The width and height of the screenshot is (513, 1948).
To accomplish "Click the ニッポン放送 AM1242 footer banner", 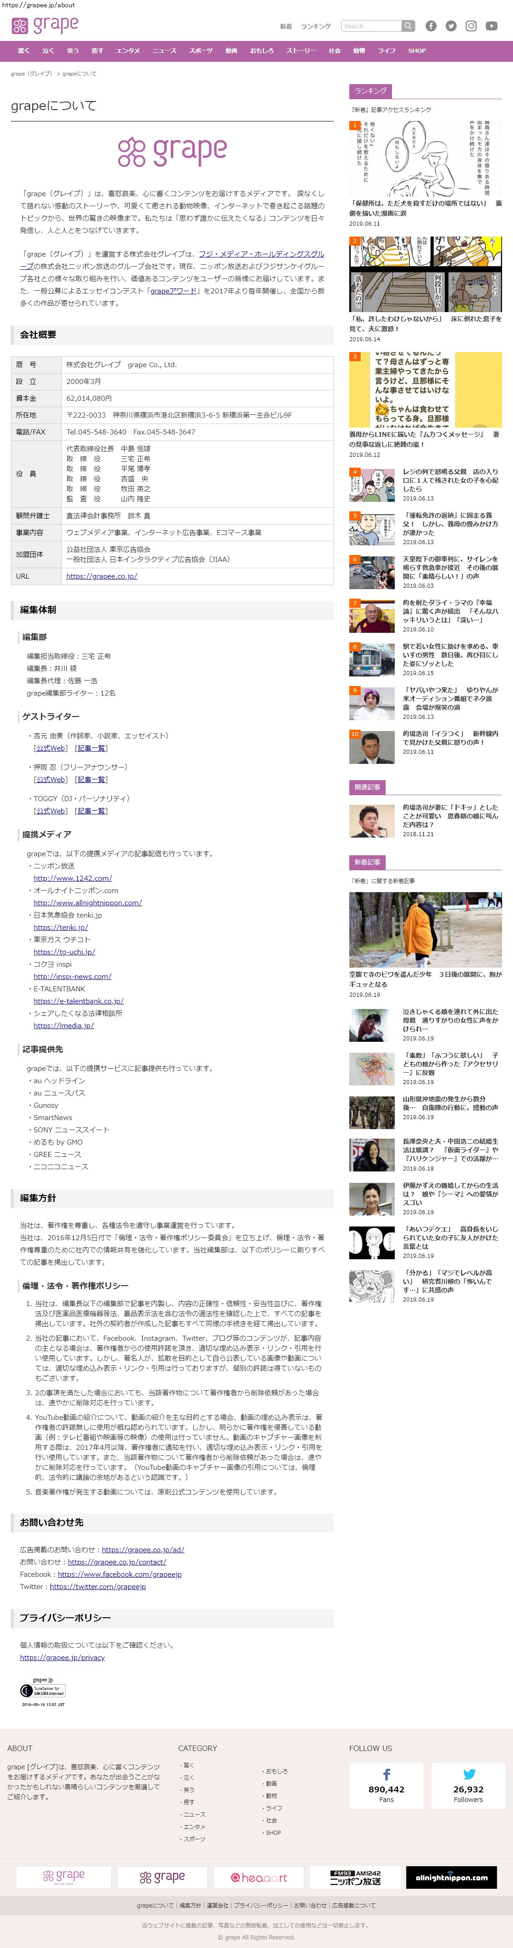I will tap(356, 1877).
